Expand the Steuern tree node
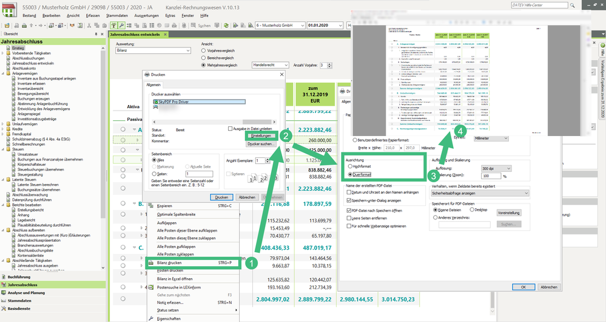606x322 pixels. point(3,149)
